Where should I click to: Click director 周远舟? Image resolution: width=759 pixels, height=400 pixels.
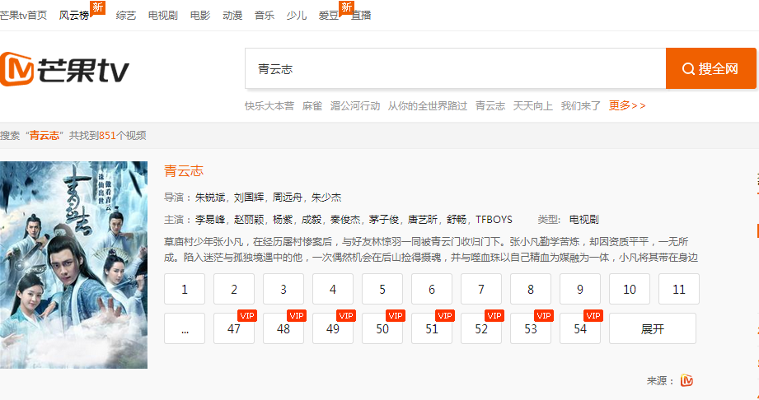tap(288, 198)
